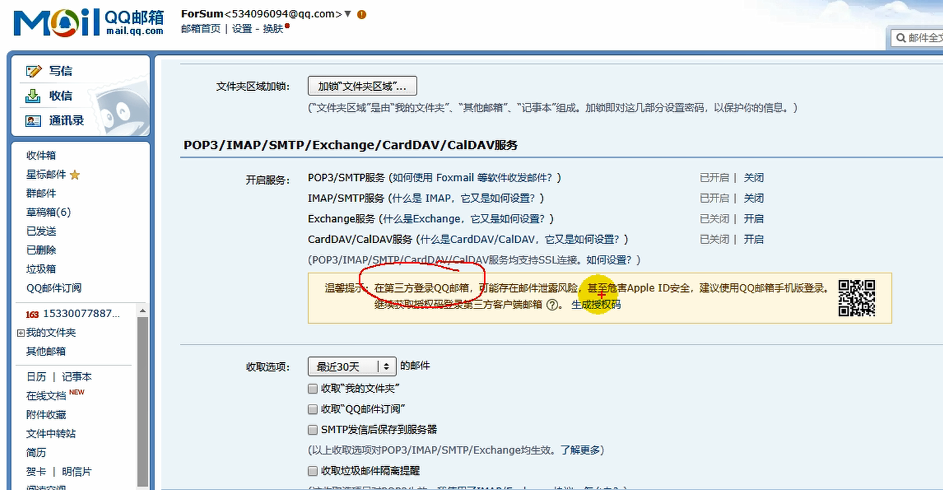This screenshot has height=490, width=943.
Task: Click SSL 如何设置？ link
Action: click(609, 260)
